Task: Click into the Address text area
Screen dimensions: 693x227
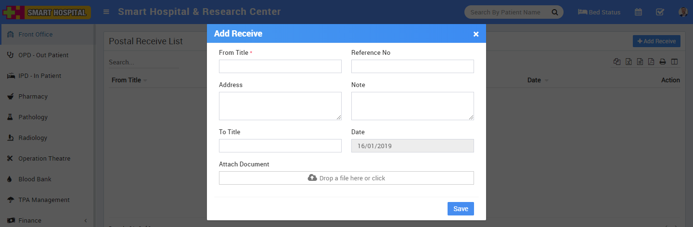Action: click(280, 106)
